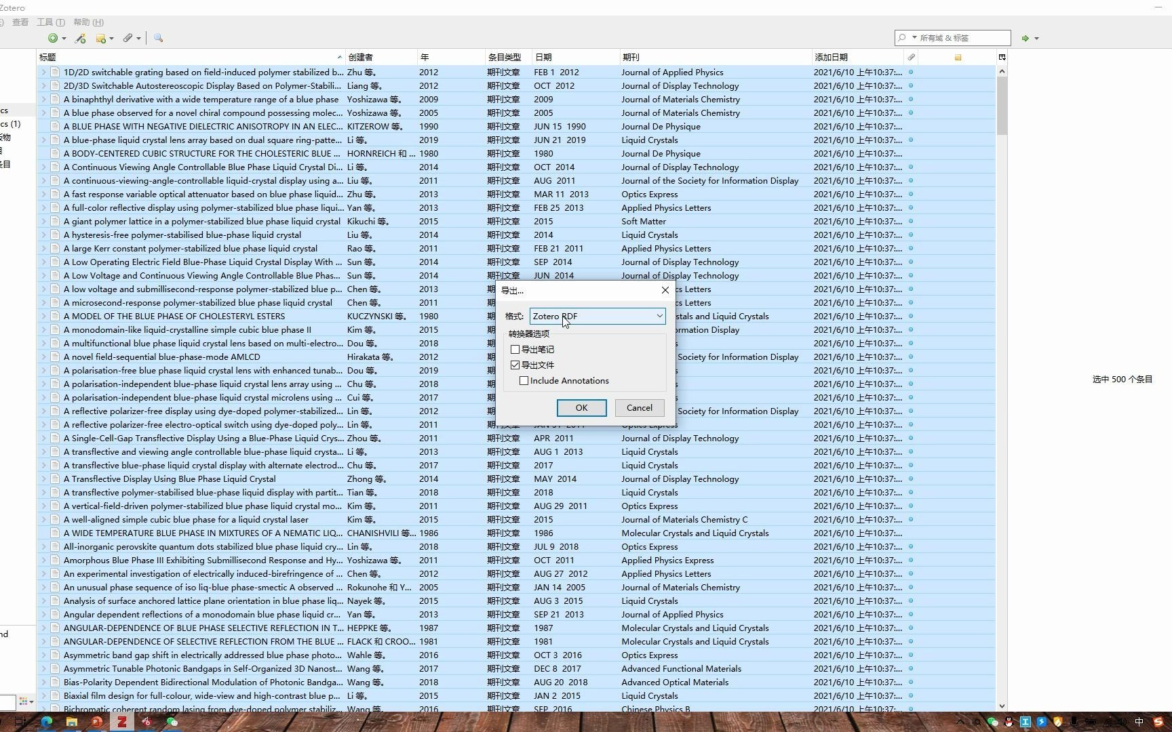Click the New Note yellow sticky icon
The image size is (1172, 732).
click(x=100, y=39)
